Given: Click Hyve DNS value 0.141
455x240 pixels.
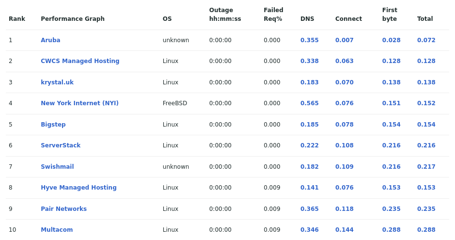Looking at the screenshot, I should coord(309,188).
